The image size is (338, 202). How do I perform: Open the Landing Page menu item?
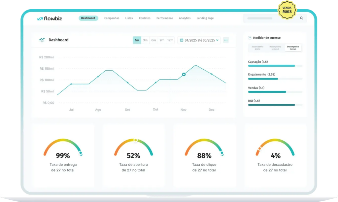(205, 18)
